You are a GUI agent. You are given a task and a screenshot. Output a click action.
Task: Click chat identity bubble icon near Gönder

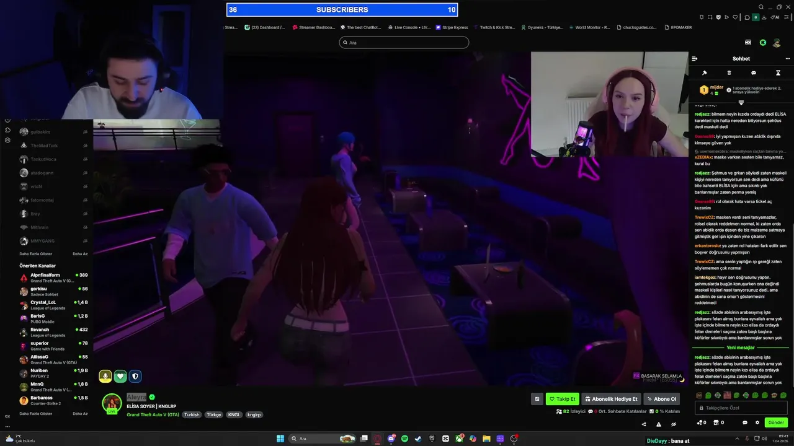pyautogui.click(x=745, y=422)
